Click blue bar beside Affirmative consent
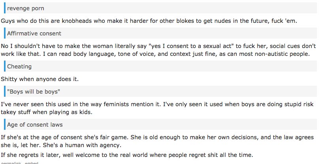 pyautogui.click(x=5, y=33)
